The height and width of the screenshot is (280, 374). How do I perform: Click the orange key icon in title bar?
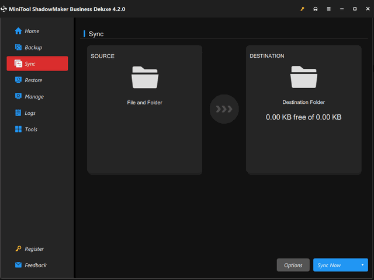coord(302,9)
